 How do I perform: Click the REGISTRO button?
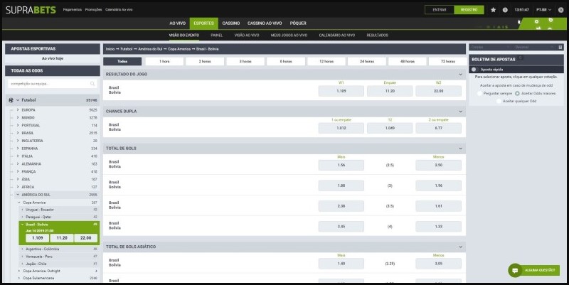pos(469,10)
